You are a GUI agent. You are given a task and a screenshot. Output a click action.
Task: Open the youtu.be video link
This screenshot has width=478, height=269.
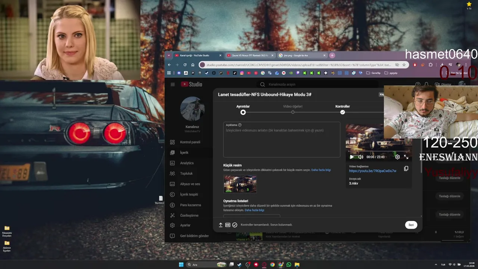373,171
